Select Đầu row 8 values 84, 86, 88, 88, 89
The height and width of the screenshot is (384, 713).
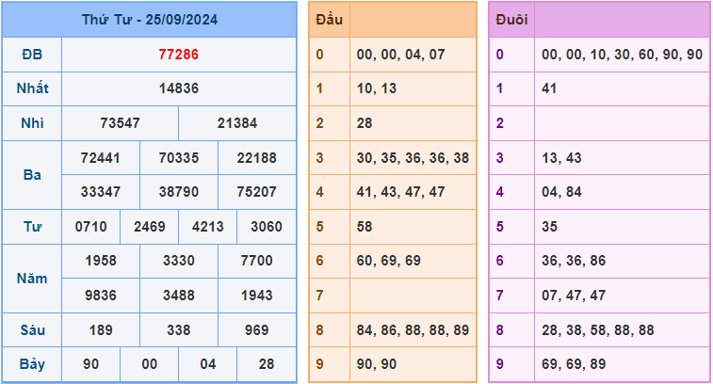point(413,329)
